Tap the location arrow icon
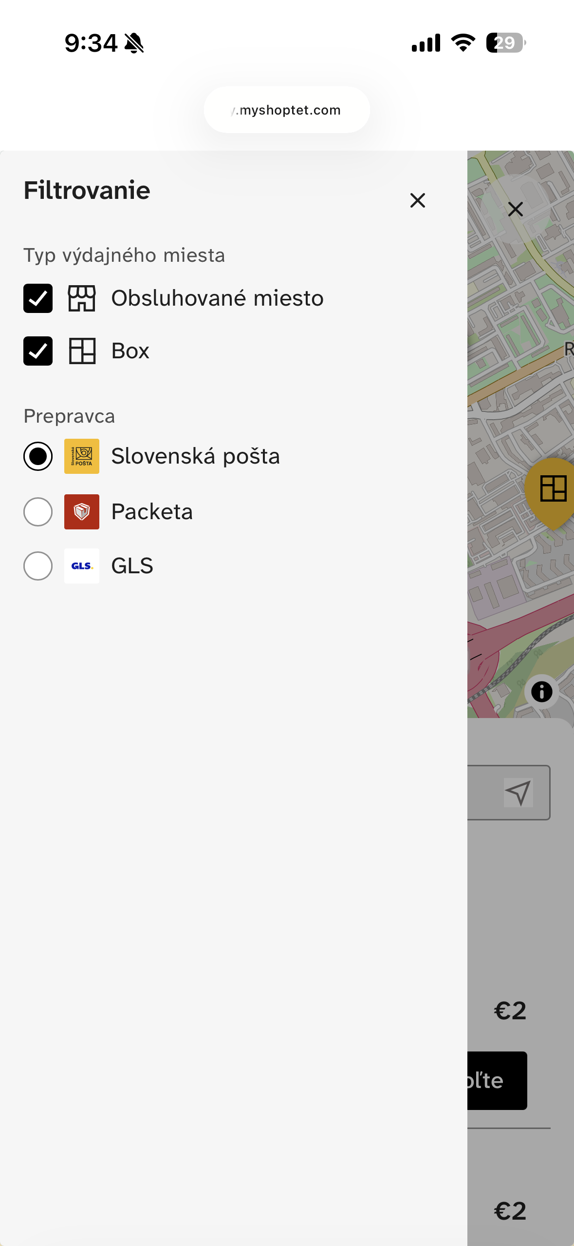Image resolution: width=574 pixels, height=1246 pixels. [518, 793]
